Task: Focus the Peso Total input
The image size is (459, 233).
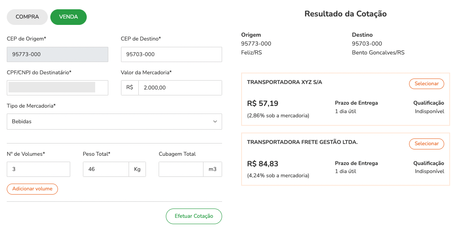Action: (x=106, y=169)
